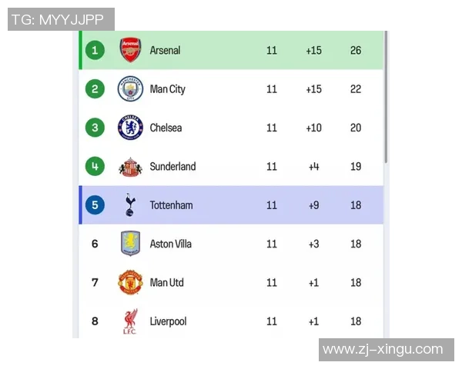Screen dimensions: 462x369
Task: Click the Aston Villa crest
Action: 131,244
